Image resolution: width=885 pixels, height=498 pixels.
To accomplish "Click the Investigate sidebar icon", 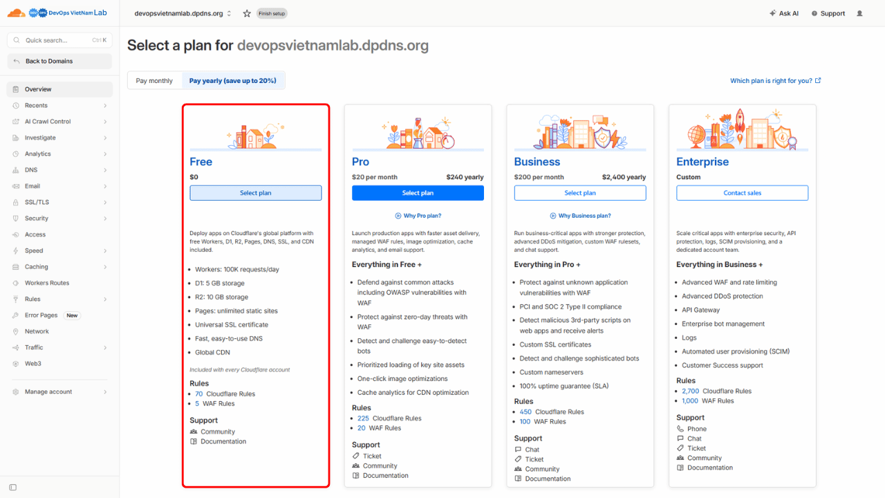I will tap(17, 138).
